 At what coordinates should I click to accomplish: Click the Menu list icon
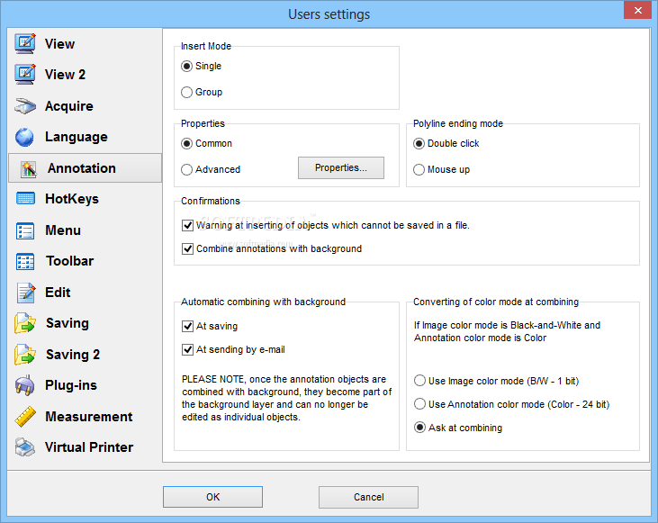coord(25,230)
